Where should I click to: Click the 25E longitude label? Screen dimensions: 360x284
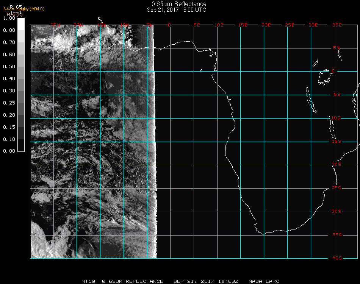point(290,25)
